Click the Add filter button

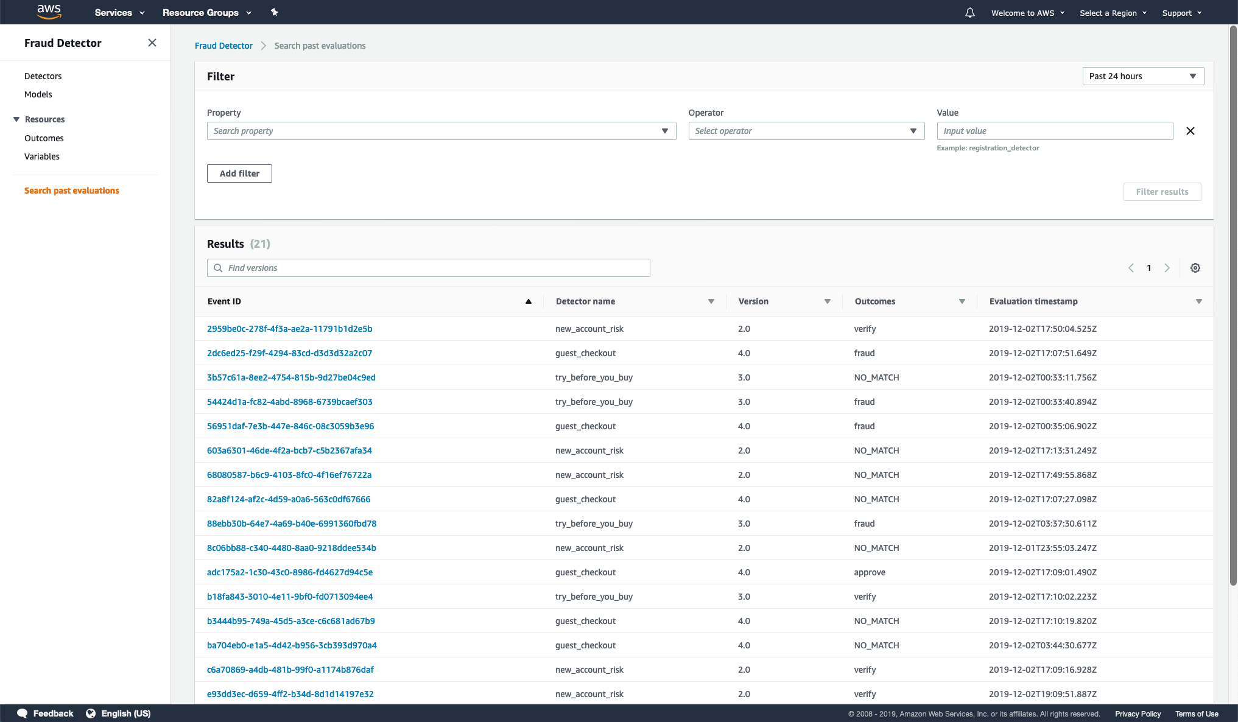coord(239,173)
